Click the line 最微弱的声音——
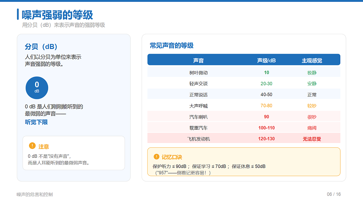The image size is (363, 204). 45,114
